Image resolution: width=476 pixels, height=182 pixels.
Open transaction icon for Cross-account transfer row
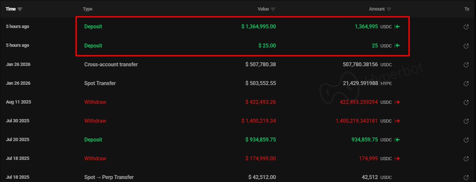(x=467, y=65)
